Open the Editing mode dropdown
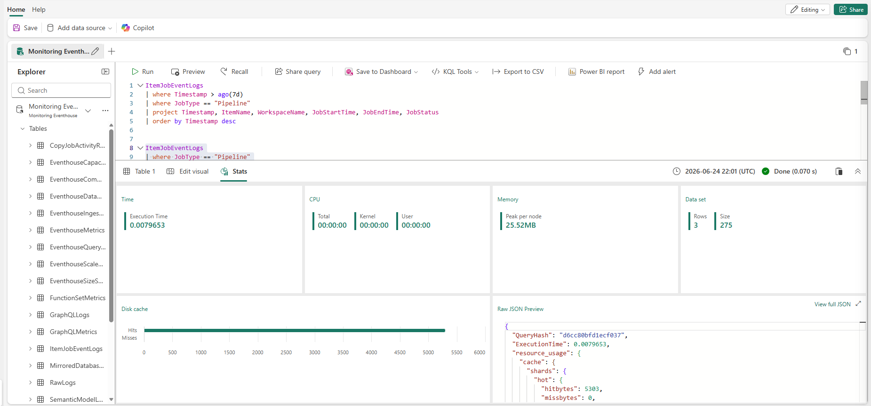Image resolution: width=871 pixels, height=406 pixels. 807,9
